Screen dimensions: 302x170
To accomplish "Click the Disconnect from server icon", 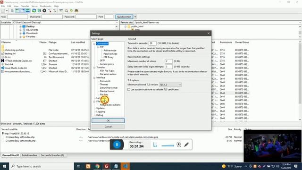I will 50,10.
